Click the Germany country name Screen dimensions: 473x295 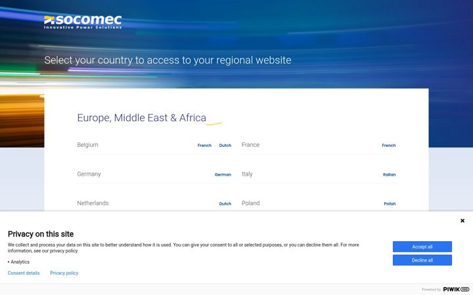(89, 174)
